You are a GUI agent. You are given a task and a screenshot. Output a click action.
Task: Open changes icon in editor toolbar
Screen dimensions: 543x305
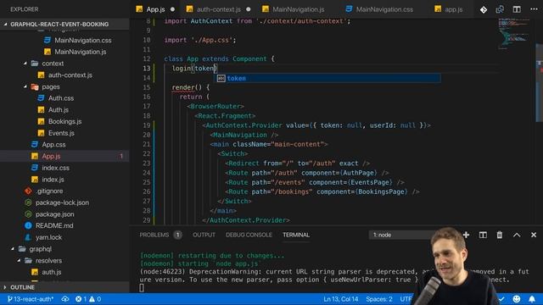tap(500, 9)
